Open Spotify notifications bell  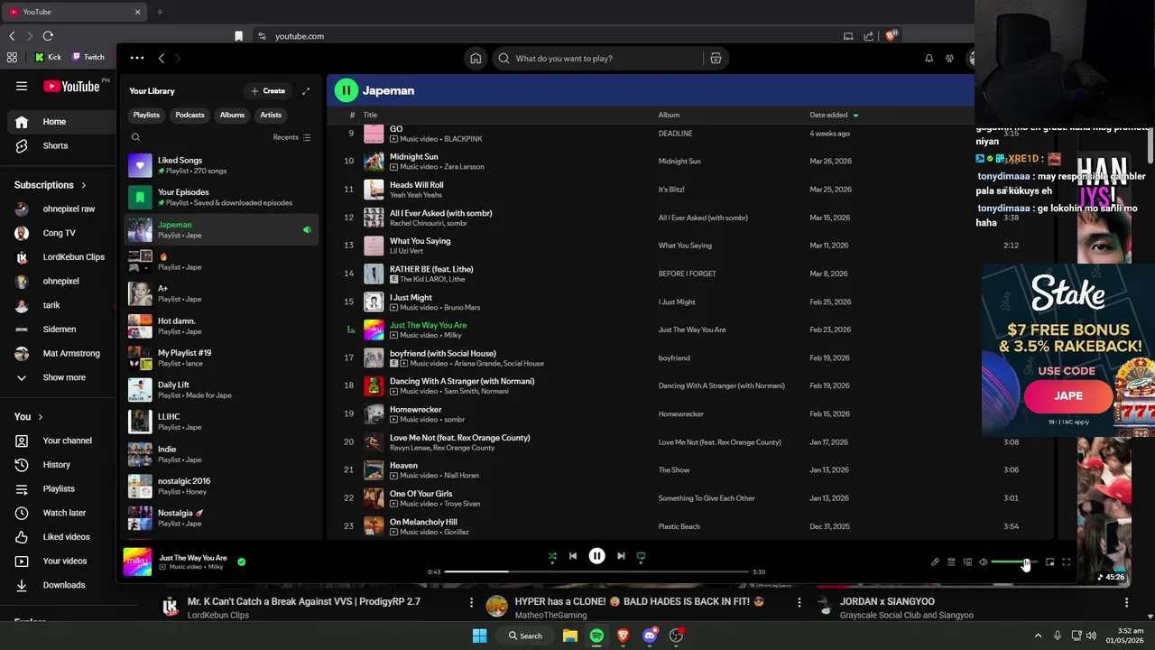pyautogui.click(x=929, y=58)
